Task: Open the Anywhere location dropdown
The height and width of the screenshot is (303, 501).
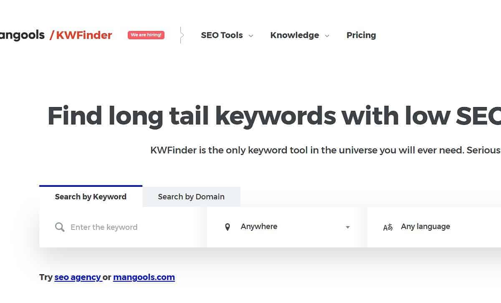Action: click(284, 227)
